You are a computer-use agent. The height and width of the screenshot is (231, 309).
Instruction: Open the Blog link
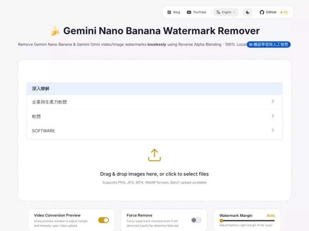[174, 12]
